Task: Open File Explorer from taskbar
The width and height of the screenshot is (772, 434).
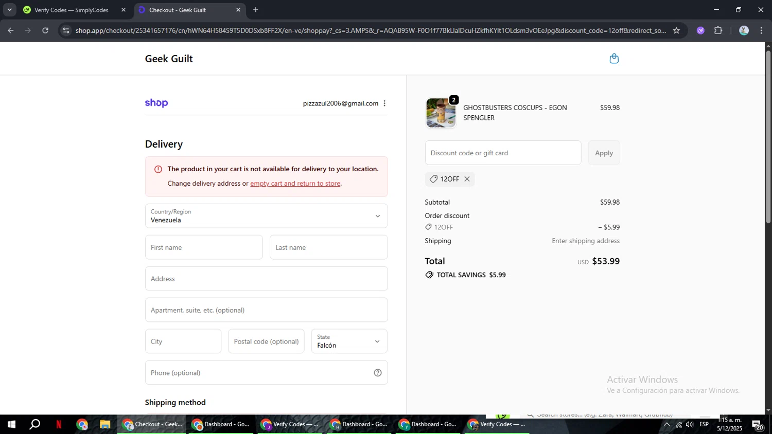Action: [x=105, y=425]
